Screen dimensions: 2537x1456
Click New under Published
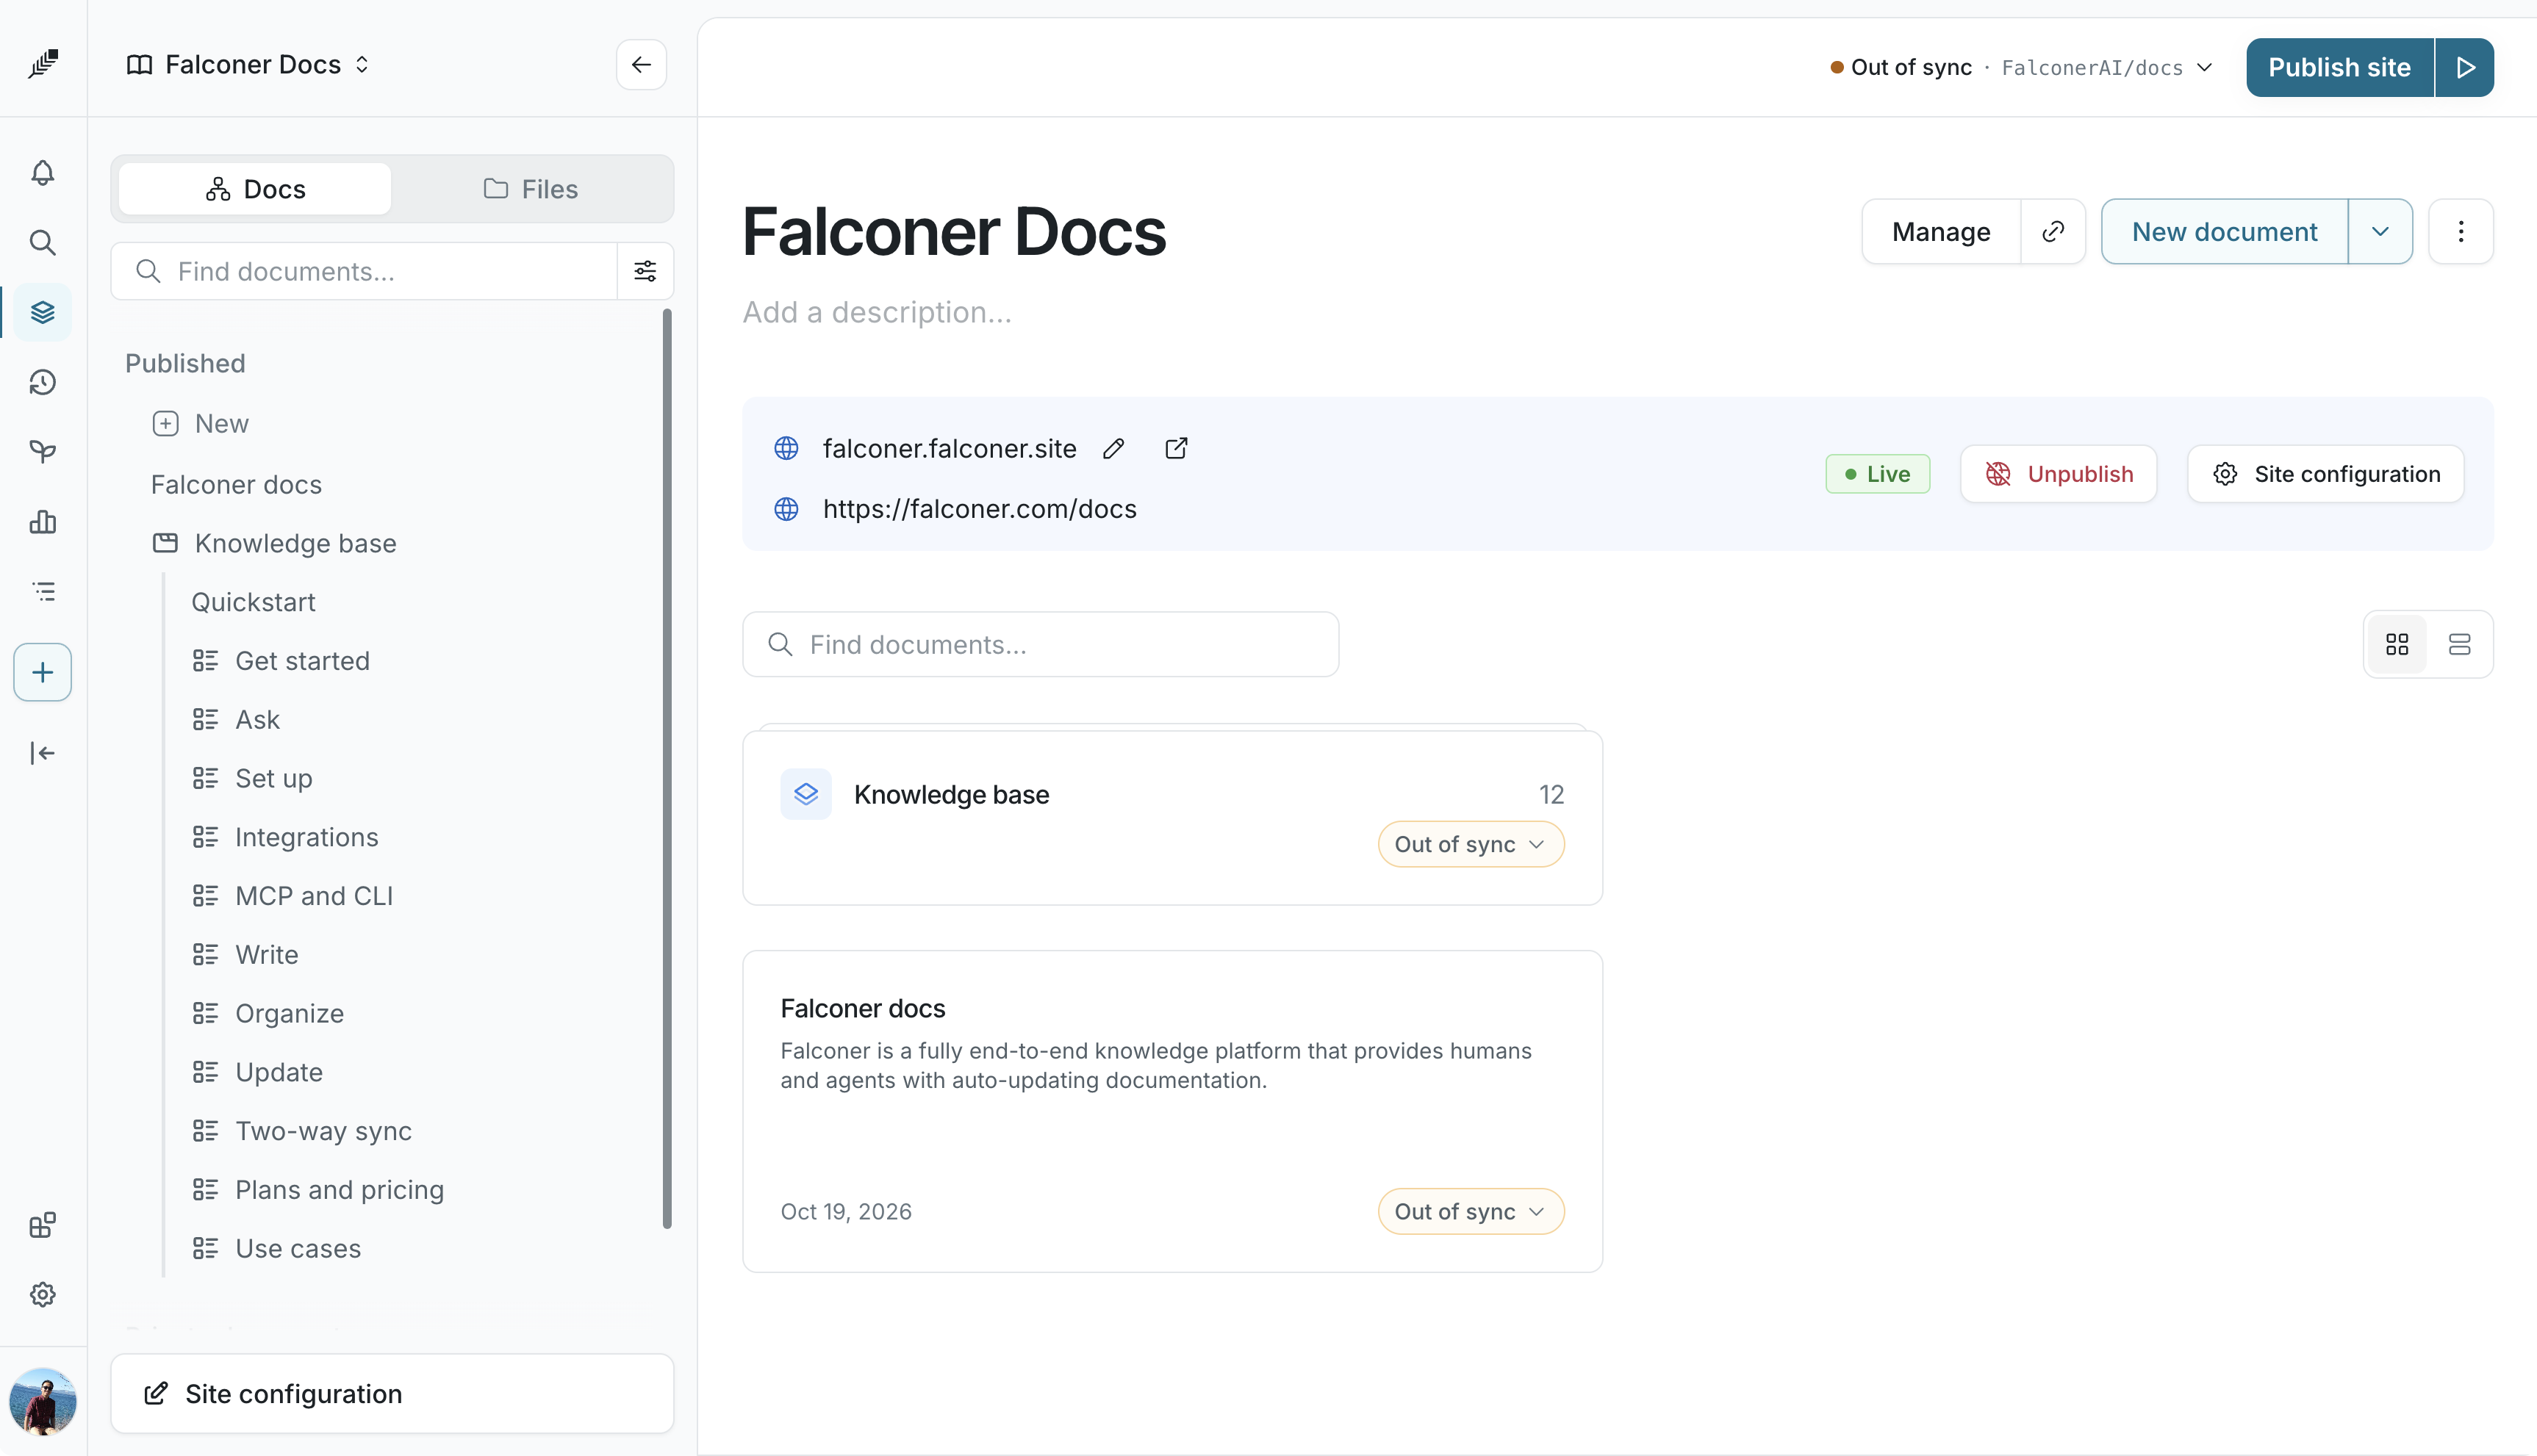point(200,424)
